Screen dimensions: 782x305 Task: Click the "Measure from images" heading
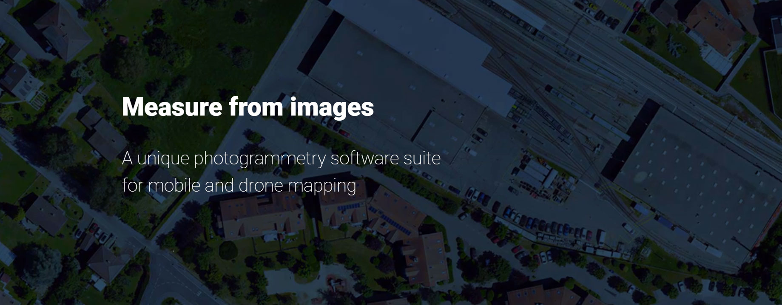[x=248, y=107]
